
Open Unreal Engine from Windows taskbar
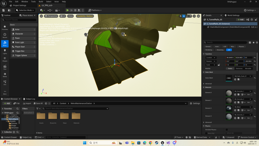coord(162,143)
